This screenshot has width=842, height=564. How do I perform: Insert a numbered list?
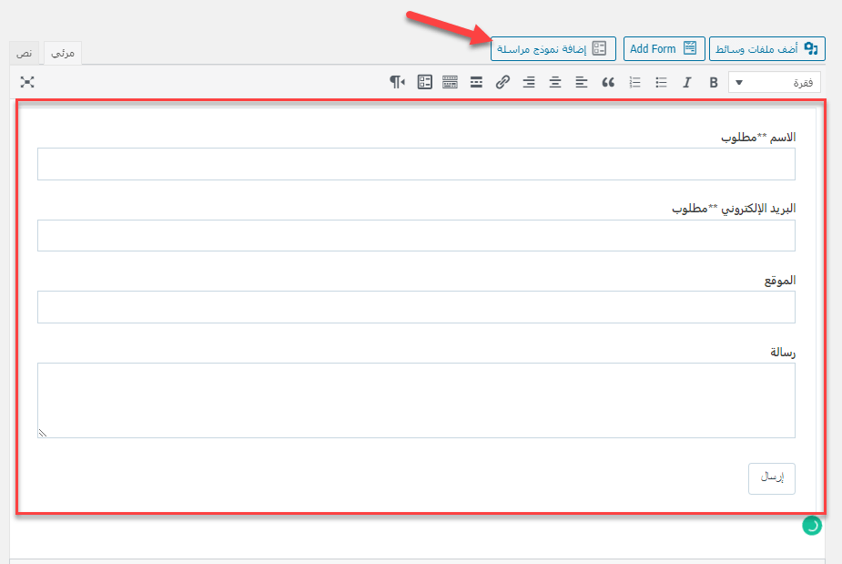(x=634, y=82)
